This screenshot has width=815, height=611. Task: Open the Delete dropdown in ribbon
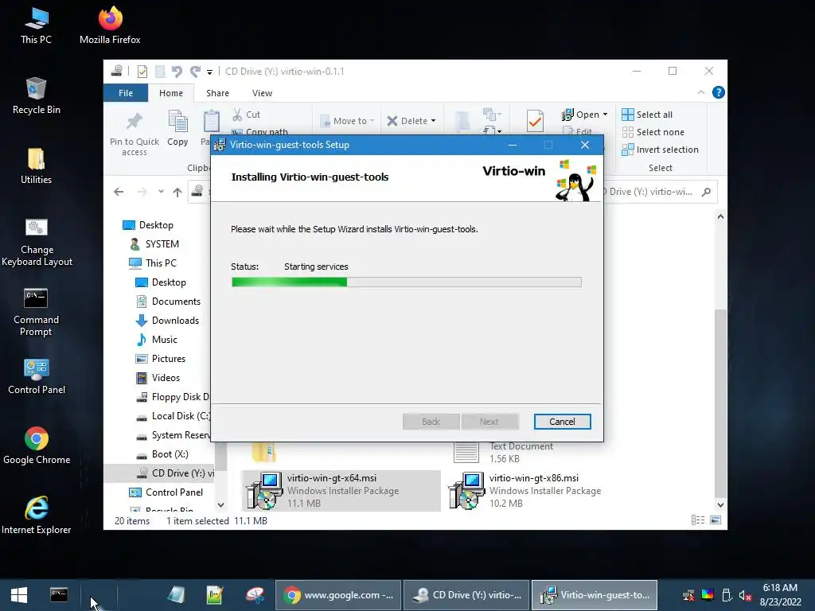pos(433,121)
